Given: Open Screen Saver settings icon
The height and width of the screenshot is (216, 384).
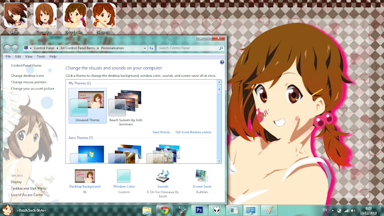Looking at the screenshot, I should point(202,176).
